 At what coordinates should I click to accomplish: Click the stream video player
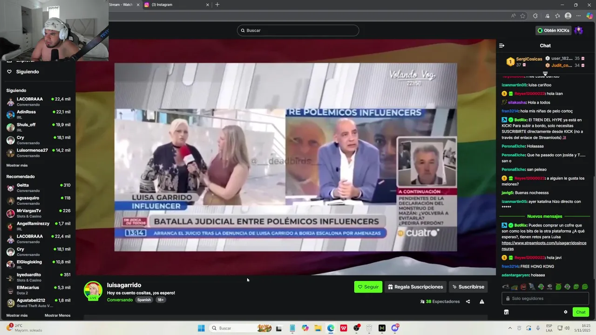pyautogui.click(x=285, y=157)
